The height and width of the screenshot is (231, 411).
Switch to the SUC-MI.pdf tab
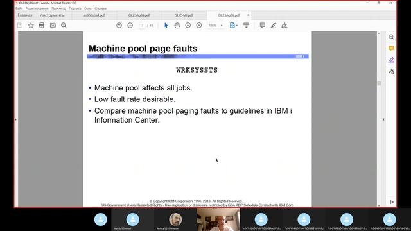click(184, 15)
